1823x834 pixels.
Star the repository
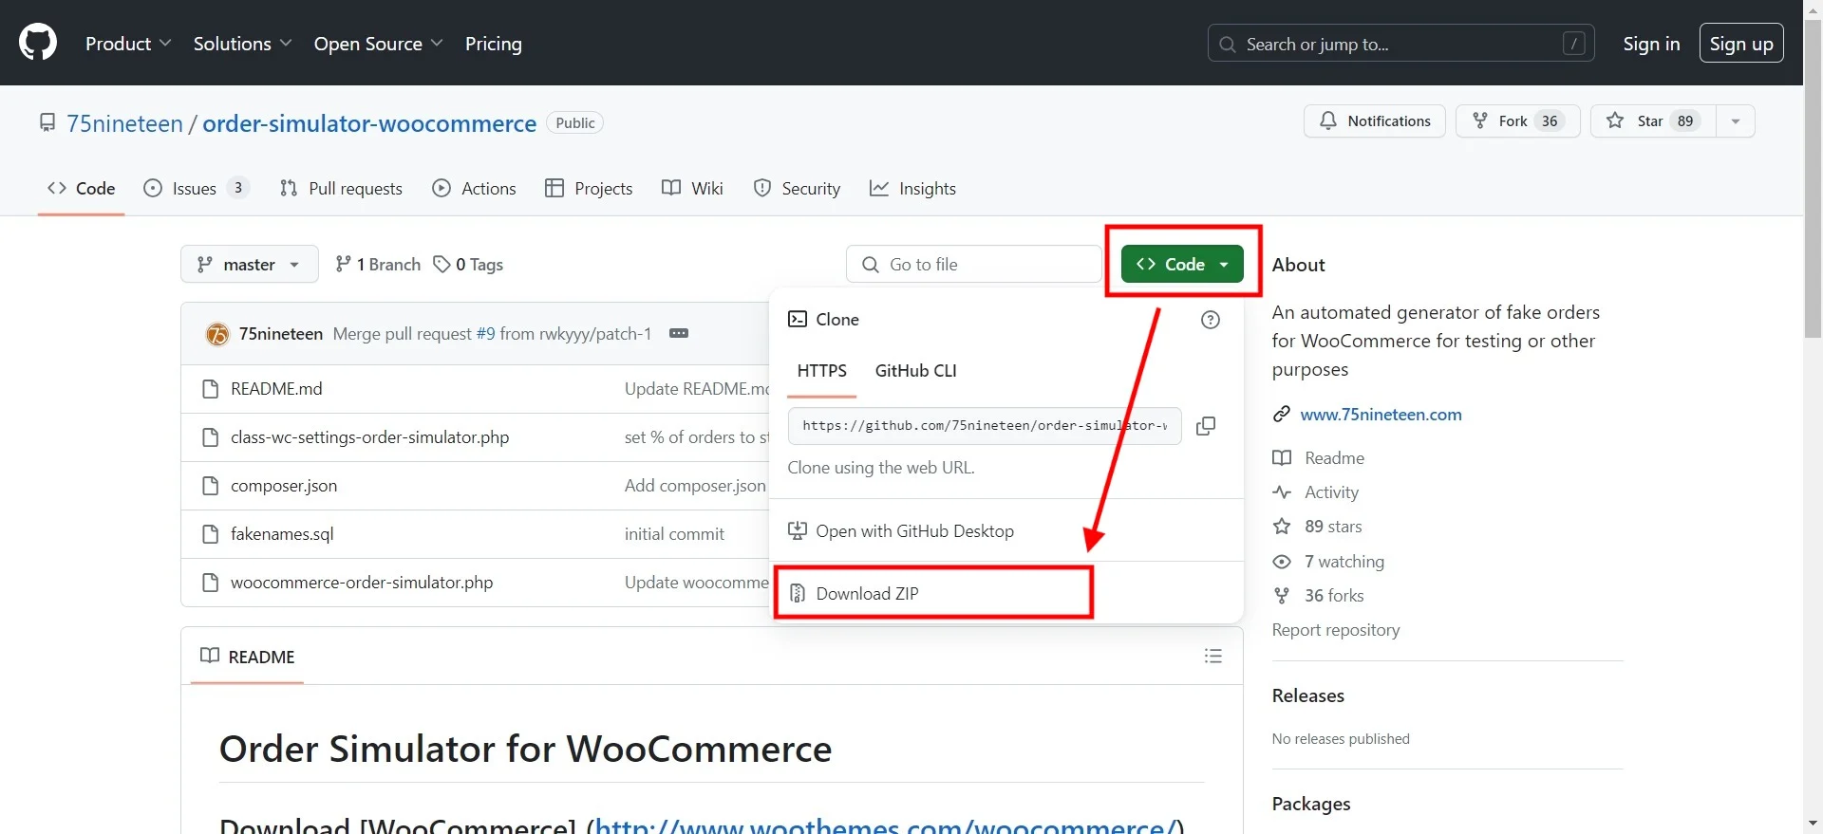[1653, 120]
